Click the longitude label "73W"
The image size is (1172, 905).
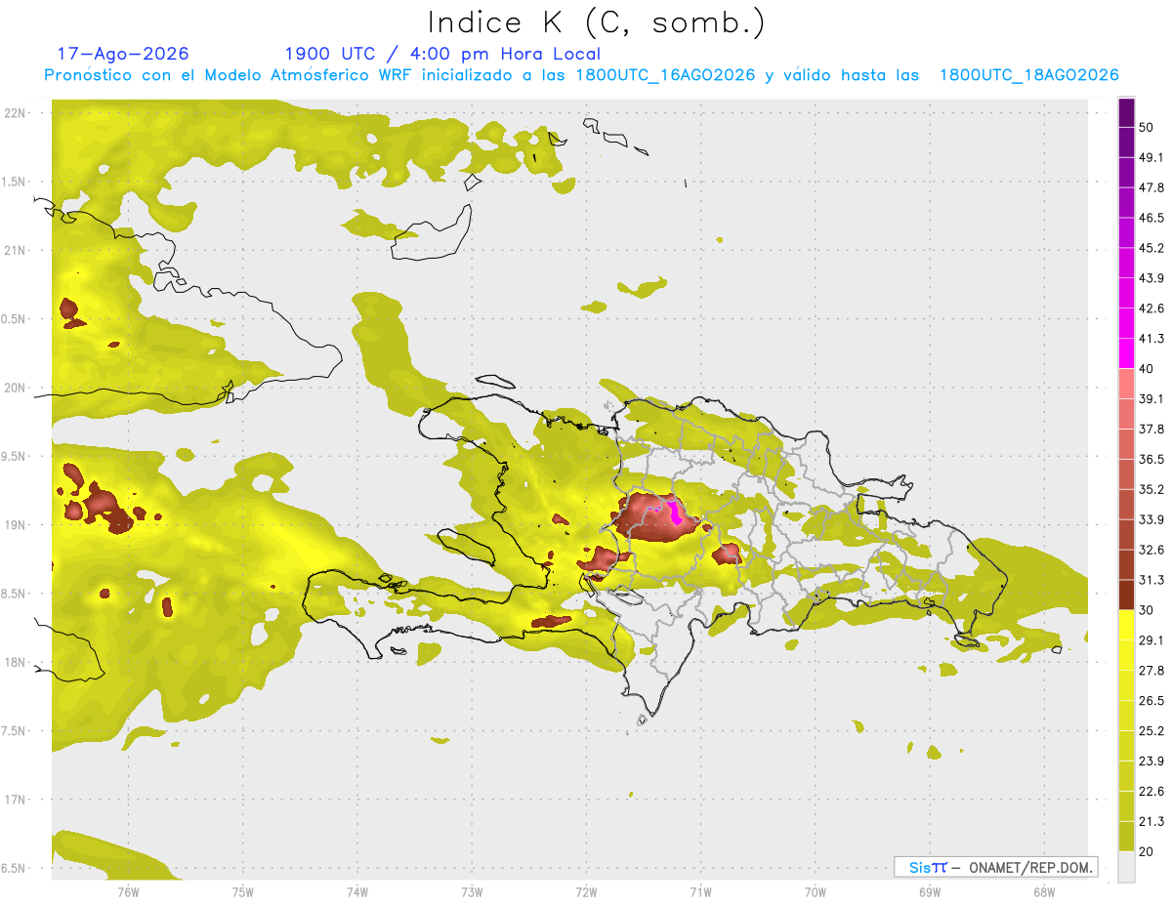pos(472,891)
